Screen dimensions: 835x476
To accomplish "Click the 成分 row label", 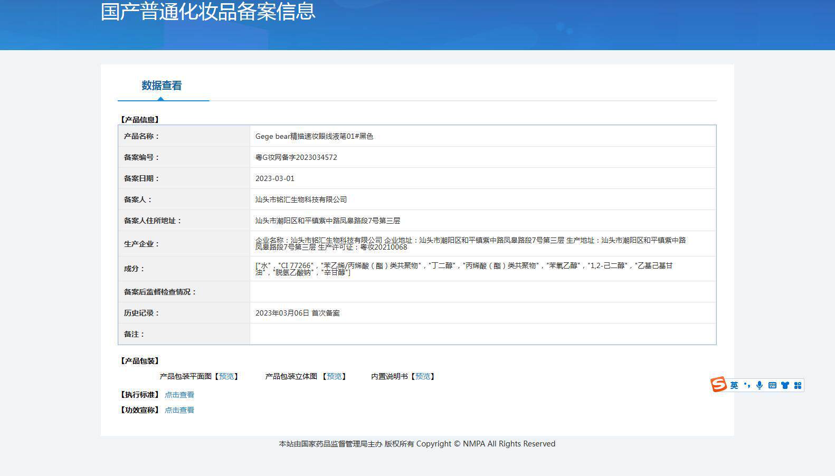I will tap(134, 269).
